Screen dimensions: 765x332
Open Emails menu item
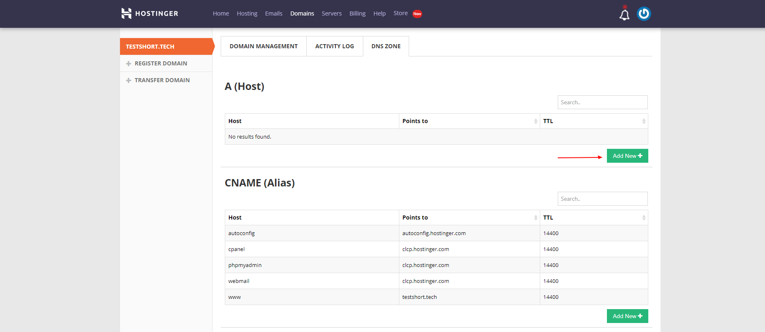point(274,13)
